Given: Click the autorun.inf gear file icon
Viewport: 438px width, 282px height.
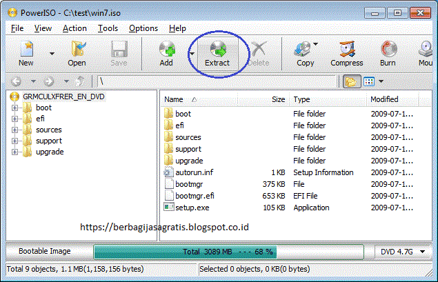Looking at the screenshot, I should [x=169, y=172].
